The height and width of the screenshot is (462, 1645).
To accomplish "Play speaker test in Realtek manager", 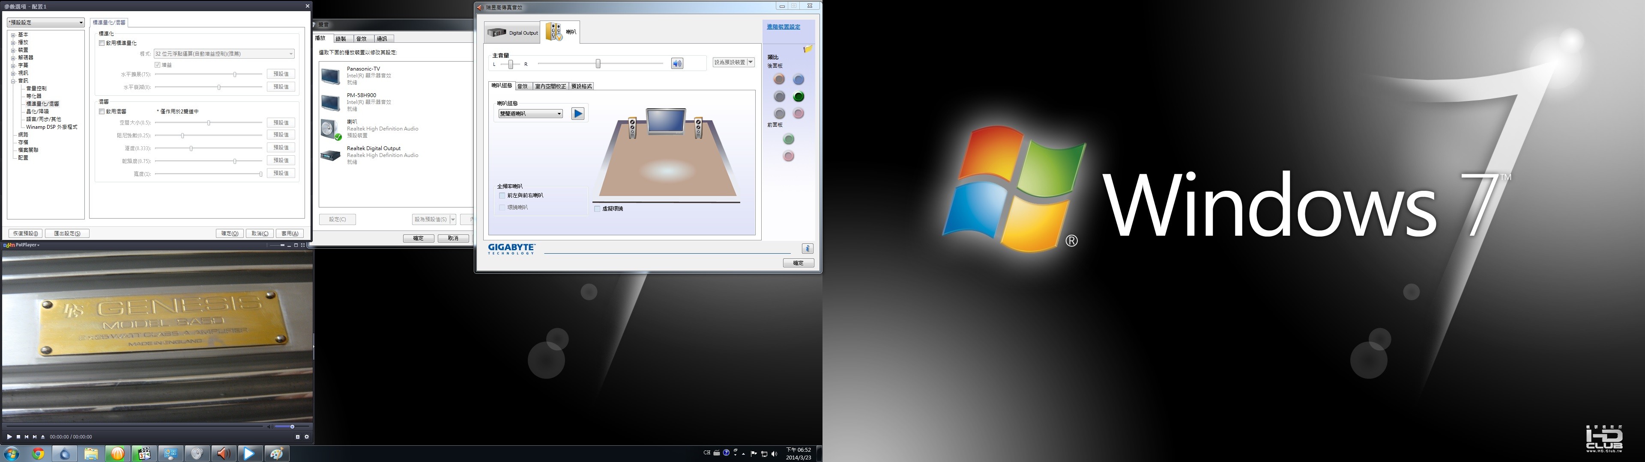I will [x=578, y=114].
